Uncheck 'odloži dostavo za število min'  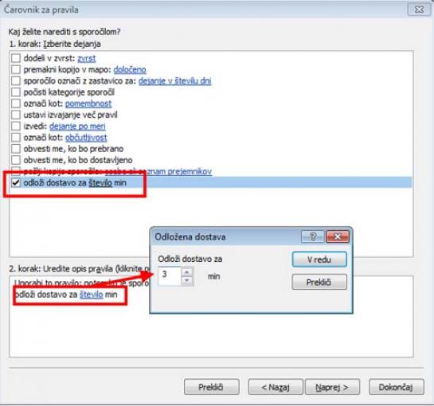point(16,182)
